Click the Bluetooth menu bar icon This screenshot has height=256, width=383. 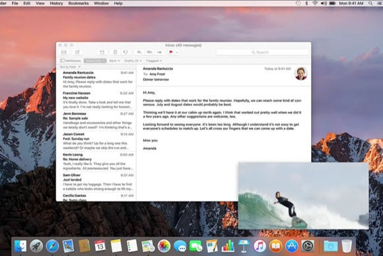(x=307, y=3)
